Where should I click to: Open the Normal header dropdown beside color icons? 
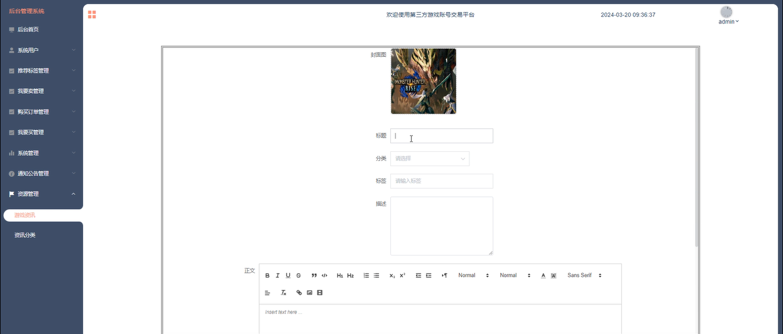515,276
